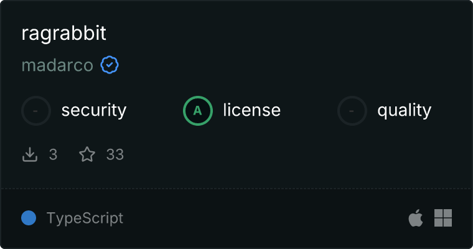473x249 pixels.
Task: Click the download count 3
Action: [x=53, y=154]
